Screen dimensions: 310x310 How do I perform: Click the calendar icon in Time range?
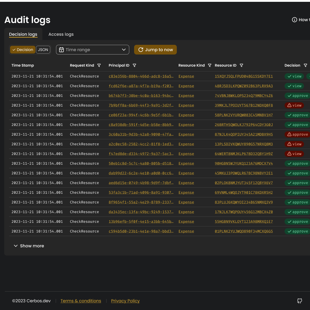coord(61,50)
